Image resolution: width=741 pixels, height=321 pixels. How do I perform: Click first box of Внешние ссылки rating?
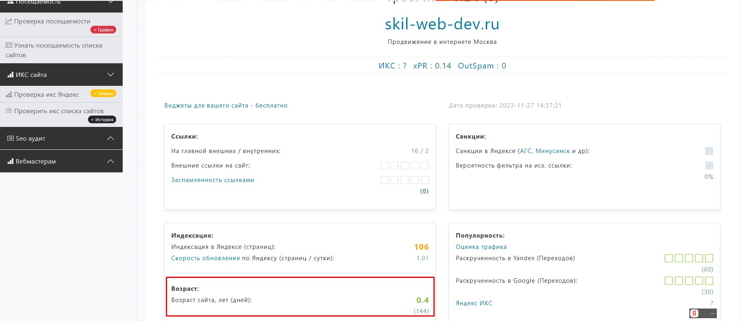click(384, 166)
